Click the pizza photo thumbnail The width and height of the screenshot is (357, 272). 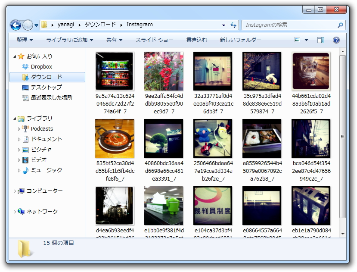pyautogui.click(x=114, y=138)
